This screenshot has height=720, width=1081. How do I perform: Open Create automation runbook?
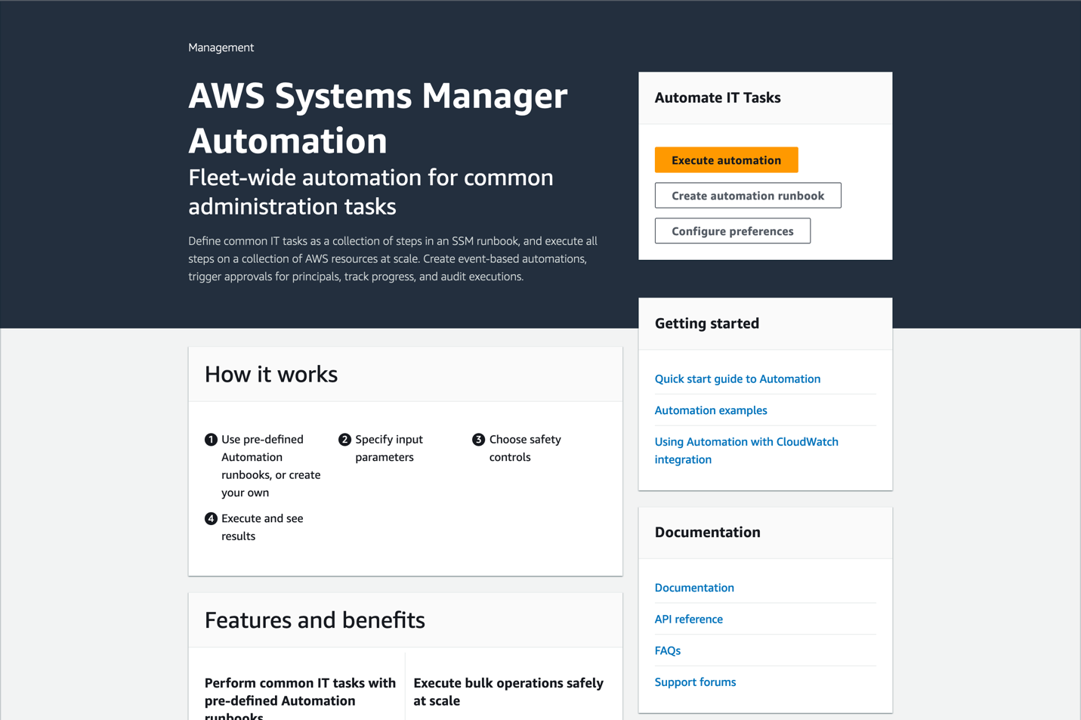pos(747,196)
